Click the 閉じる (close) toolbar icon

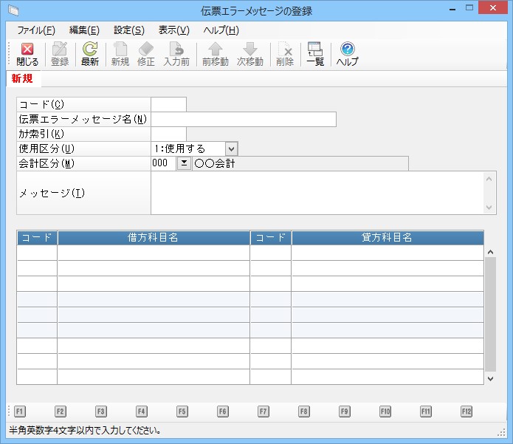(x=27, y=50)
